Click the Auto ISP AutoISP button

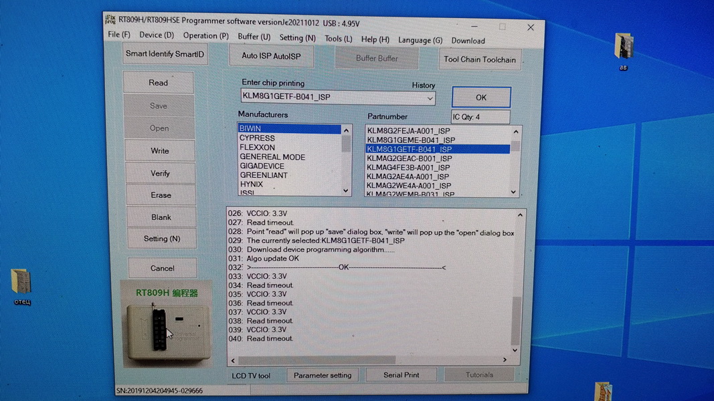[271, 56]
